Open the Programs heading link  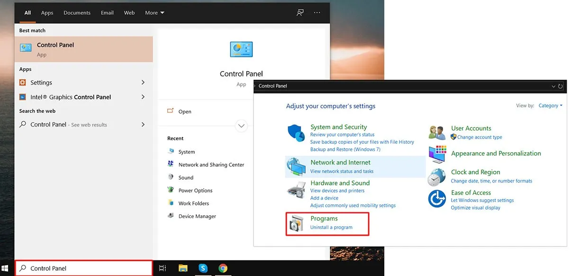pyautogui.click(x=324, y=219)
